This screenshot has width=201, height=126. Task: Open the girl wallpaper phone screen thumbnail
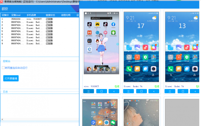click(141, 112)
